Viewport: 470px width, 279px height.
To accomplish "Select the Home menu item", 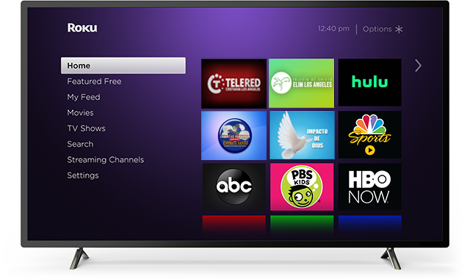I will (x=123, y=65).
